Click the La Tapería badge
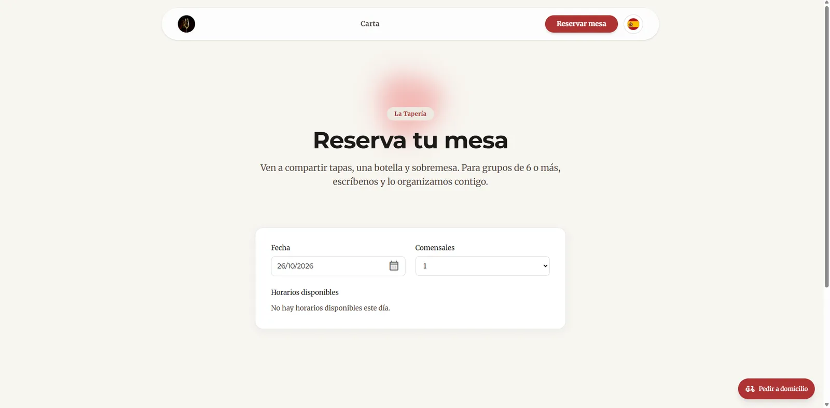This screenshot has width=830, height=408. [x=410, y=114]
